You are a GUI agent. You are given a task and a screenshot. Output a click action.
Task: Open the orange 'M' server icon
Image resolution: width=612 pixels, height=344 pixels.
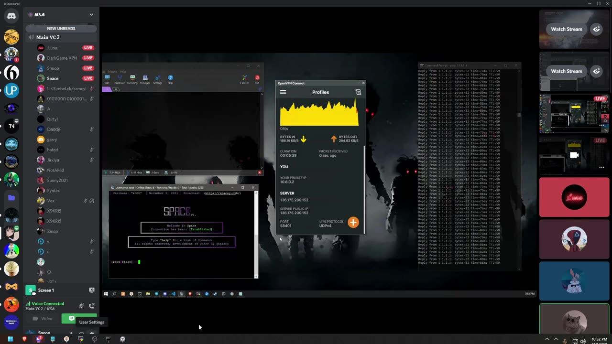pos(11,287)
